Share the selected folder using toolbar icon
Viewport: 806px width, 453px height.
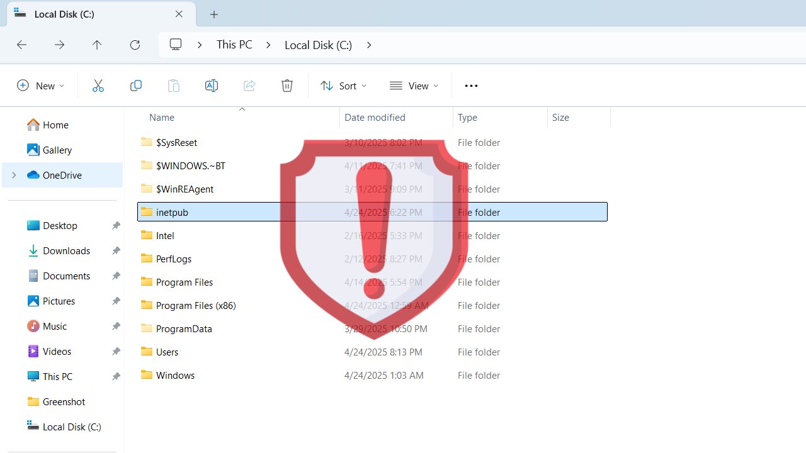(x=249, y=86)
